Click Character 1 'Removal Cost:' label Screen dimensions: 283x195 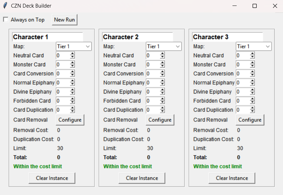pos(31,130)
